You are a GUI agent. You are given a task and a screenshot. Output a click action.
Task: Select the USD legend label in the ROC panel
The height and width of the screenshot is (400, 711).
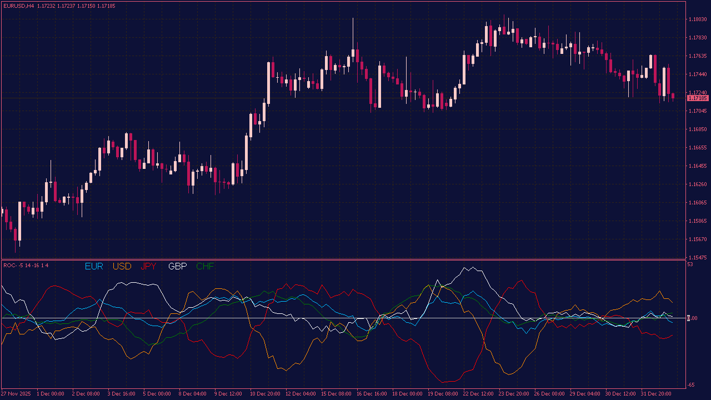[121, 267]
